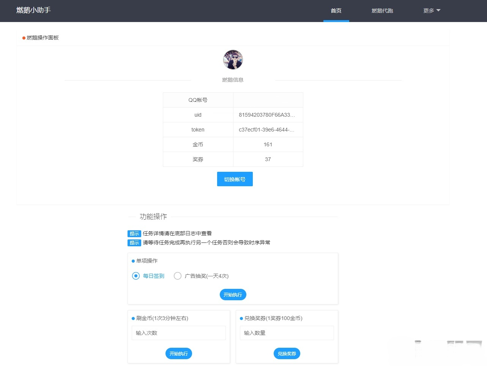The width and height of the screenshot is (487, 366).
Task: Click the second 提示 hint badge
Action: point(134,242)
